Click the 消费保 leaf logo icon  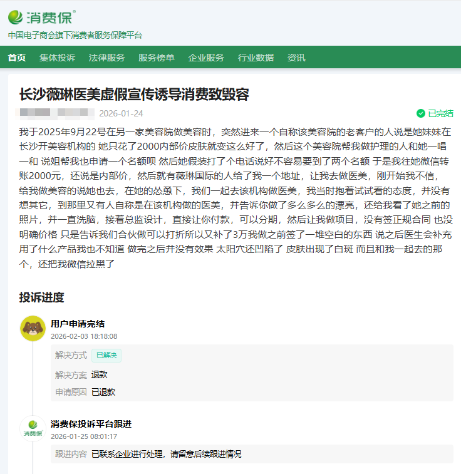point(16,18)
